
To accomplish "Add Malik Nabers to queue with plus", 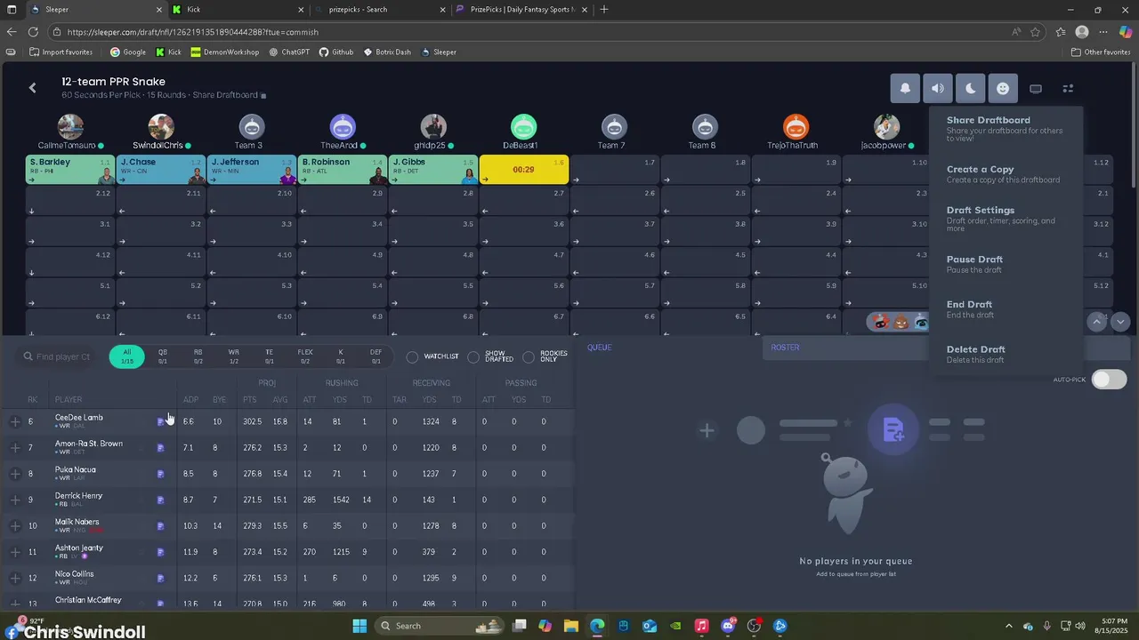I will pos(15,526).
